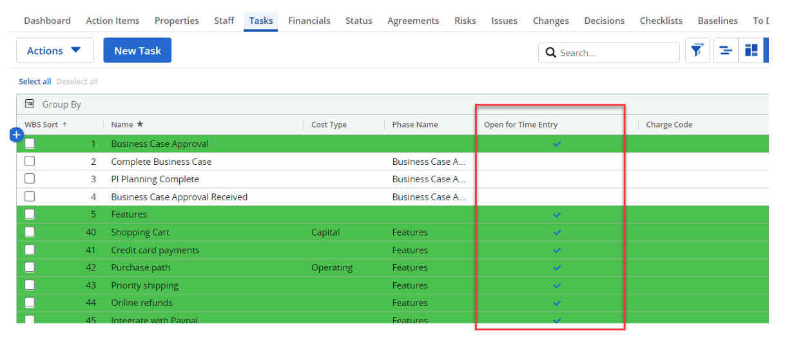Image resolution: width=785 pixels, height=351 pixels.
Task: Open the Agreements tab
Action: click(413, 21)
